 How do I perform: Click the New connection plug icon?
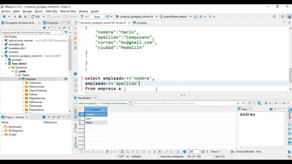pyautogui.click(x=4, y=17)
